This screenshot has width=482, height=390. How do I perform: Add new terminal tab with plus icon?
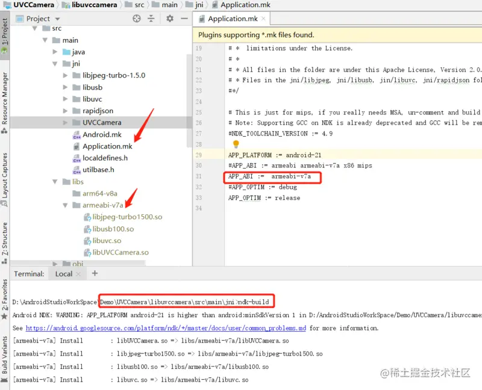pos(95,273)
